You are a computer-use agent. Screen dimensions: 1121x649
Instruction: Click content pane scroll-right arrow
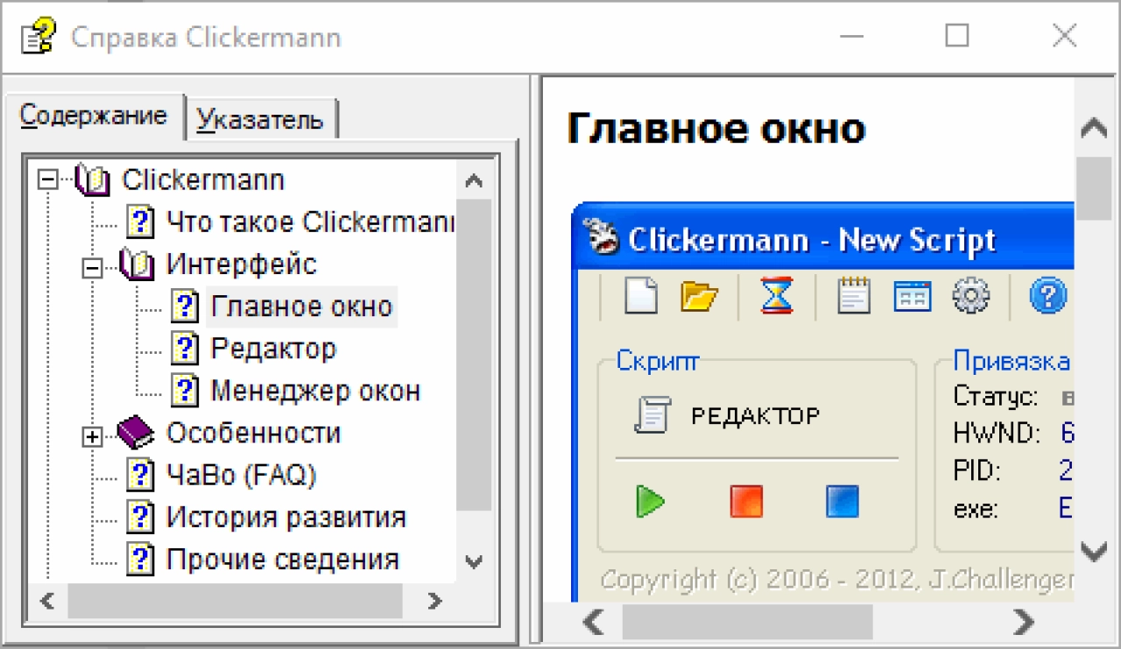click(1022, 622)
